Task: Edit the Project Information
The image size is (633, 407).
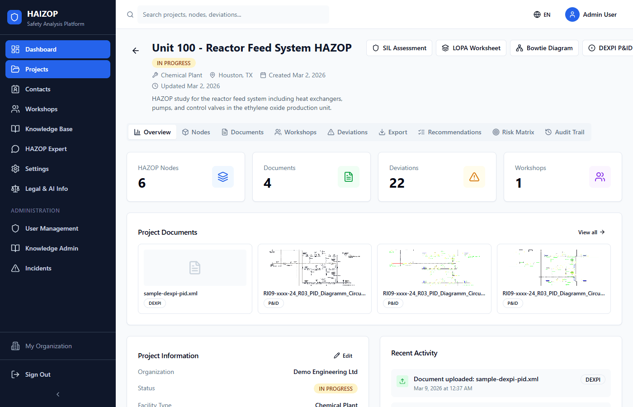Action: pyautogui.click(x=343, y=356)
